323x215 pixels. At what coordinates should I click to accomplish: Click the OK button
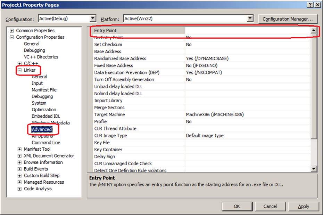click(237, 206)
